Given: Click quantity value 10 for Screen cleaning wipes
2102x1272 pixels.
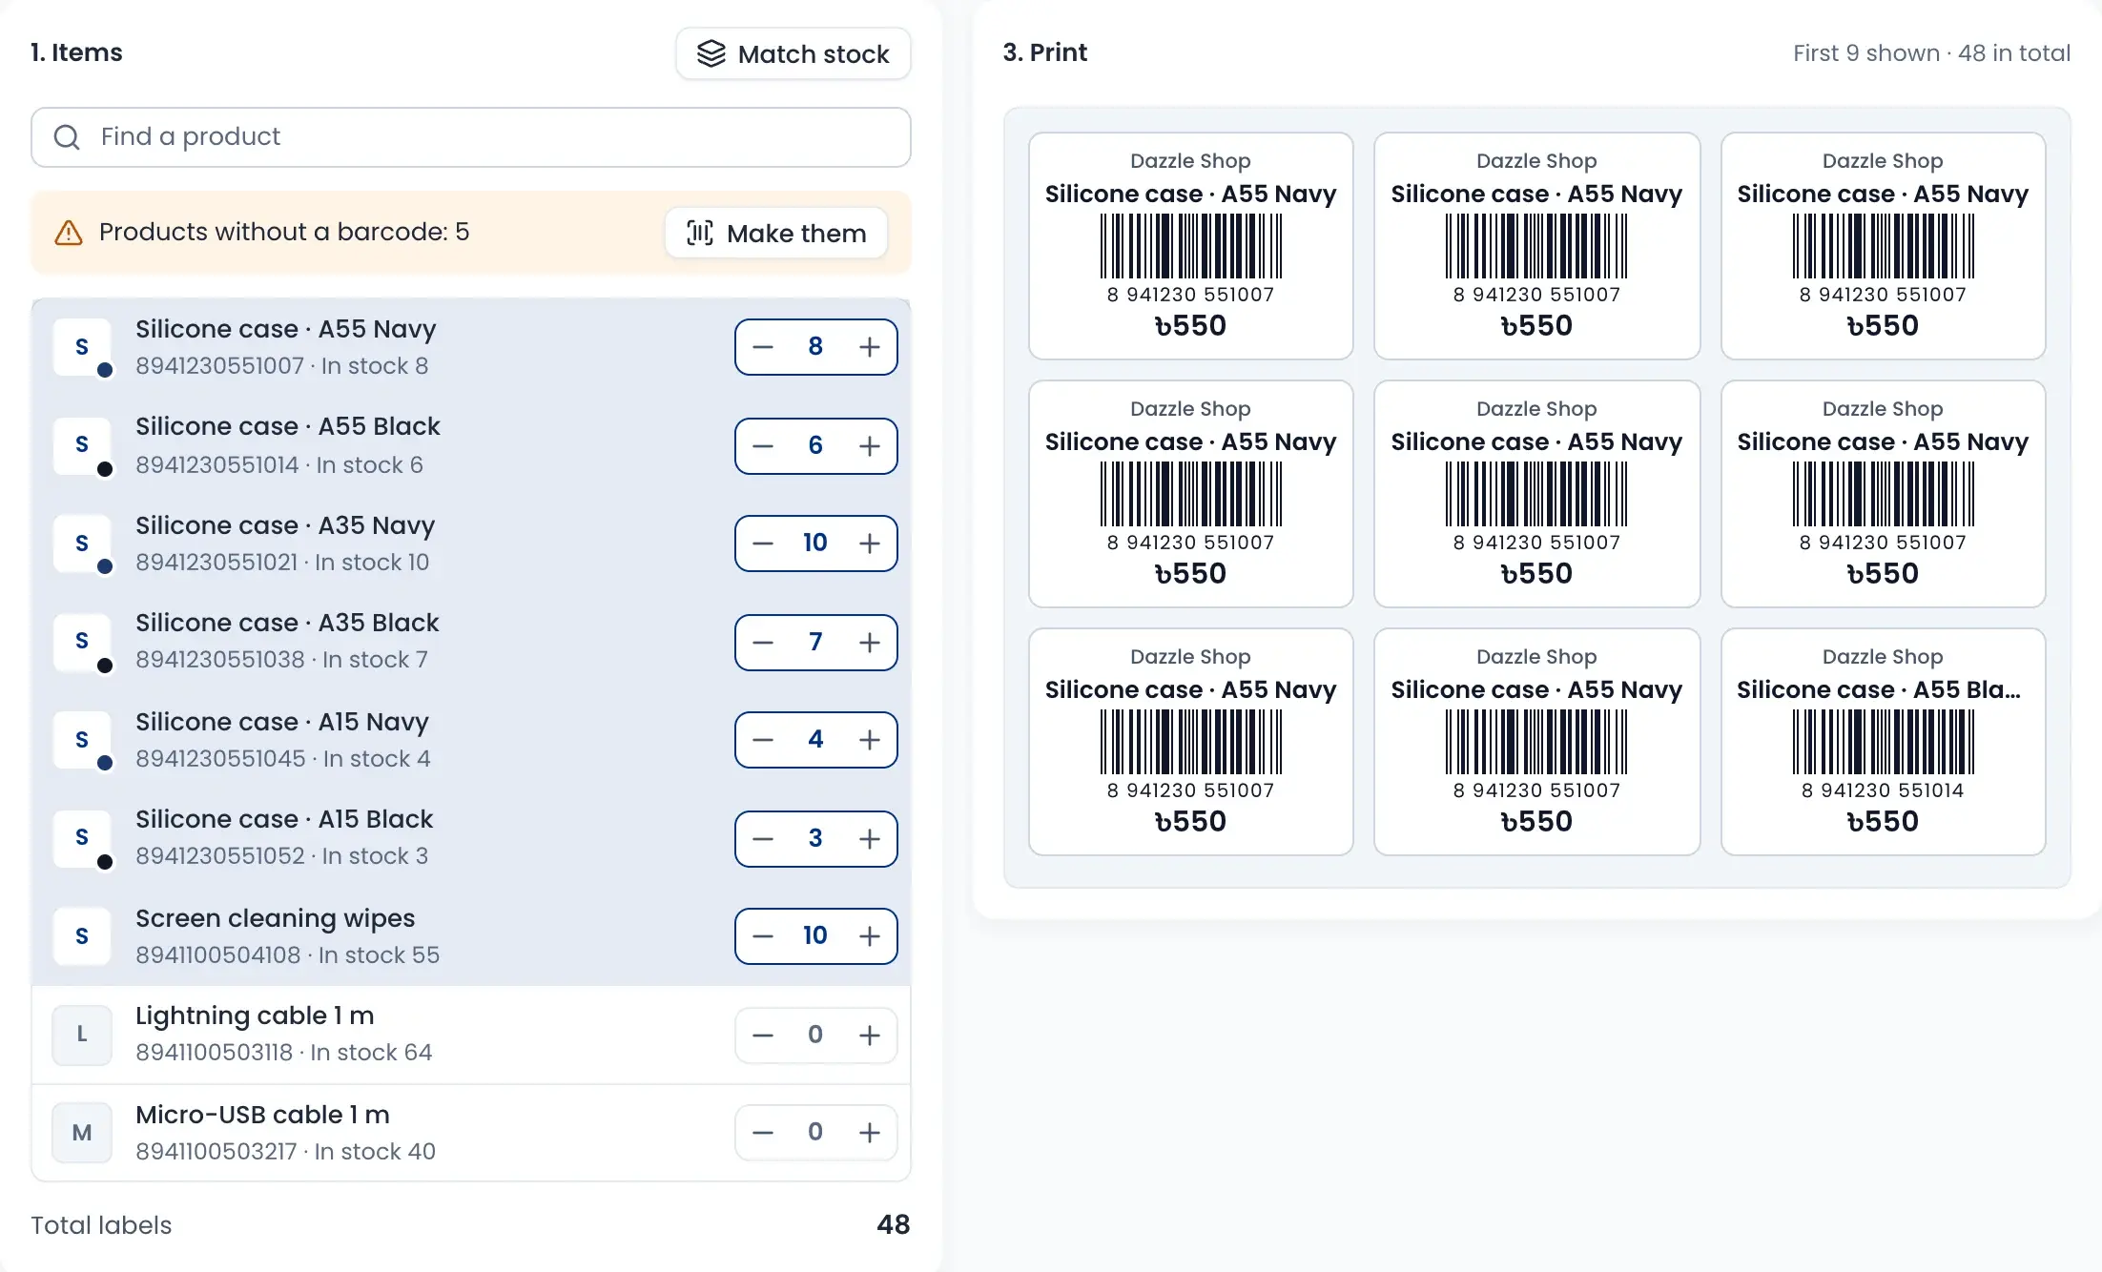Looking at the screenshot, I should 815,935.
